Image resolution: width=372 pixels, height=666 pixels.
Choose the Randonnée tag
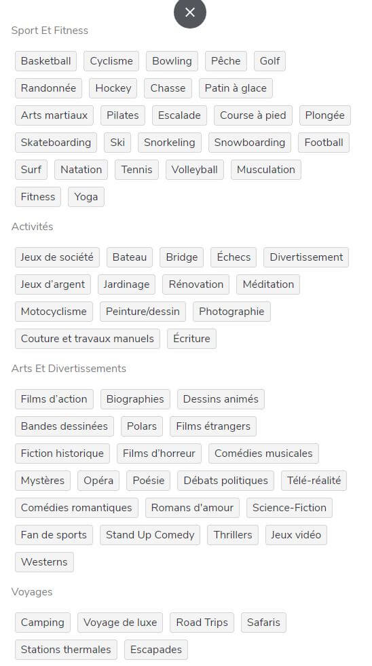48,88
